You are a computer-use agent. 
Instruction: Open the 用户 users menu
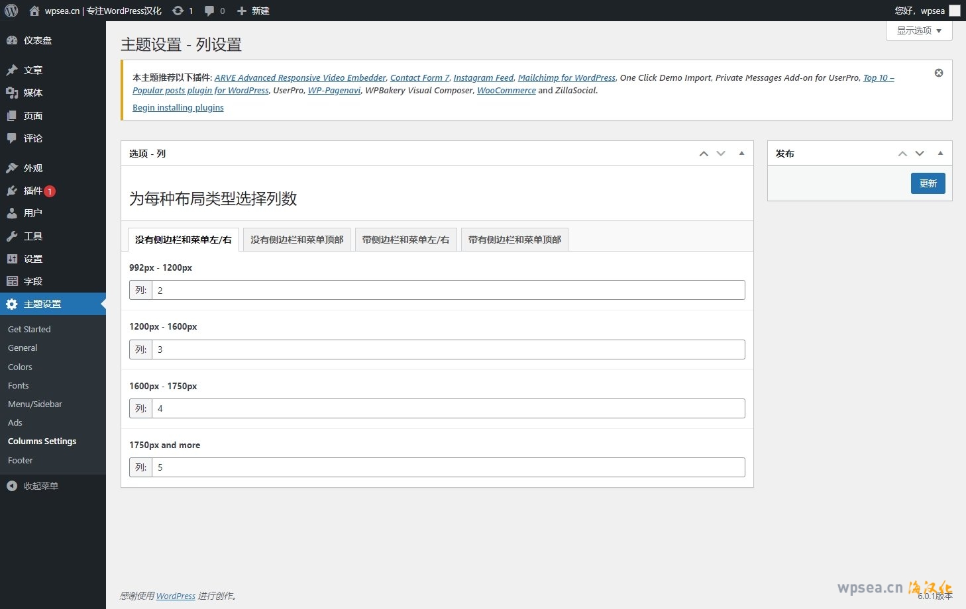tap(53, 213)
